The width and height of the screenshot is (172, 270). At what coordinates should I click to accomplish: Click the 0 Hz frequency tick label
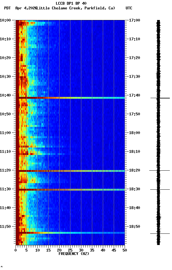16,250
